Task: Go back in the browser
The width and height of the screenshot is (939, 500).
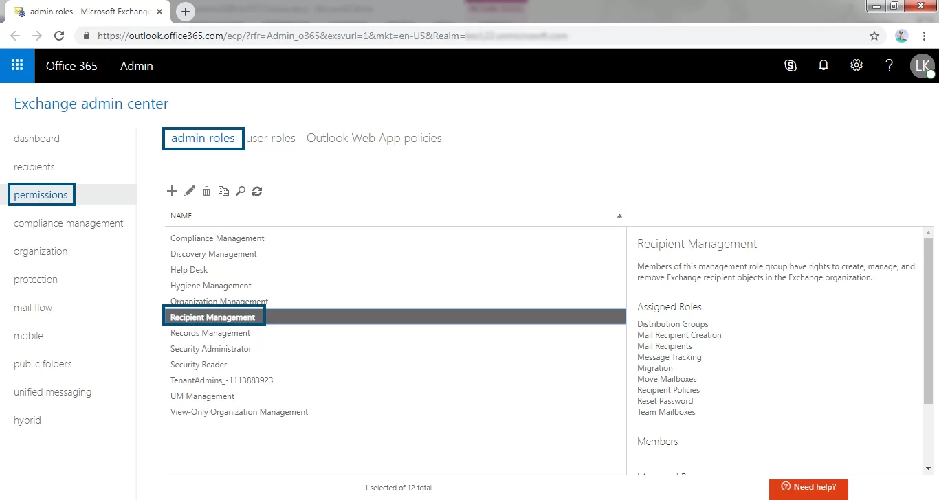Action: pyautogui.click(x=15, y=36)
